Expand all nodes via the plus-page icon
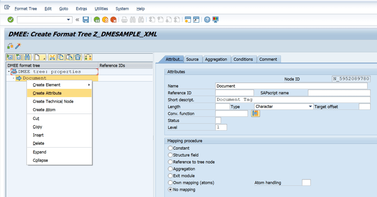 (10, 57)
